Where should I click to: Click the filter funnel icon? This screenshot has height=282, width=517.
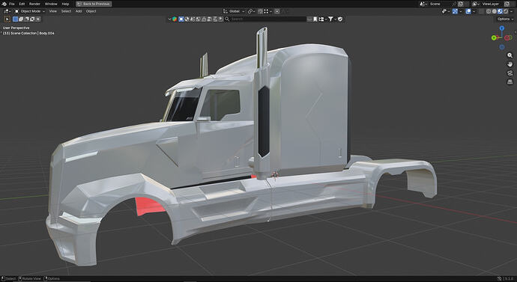pyautogui.click(x=330, y=19)
